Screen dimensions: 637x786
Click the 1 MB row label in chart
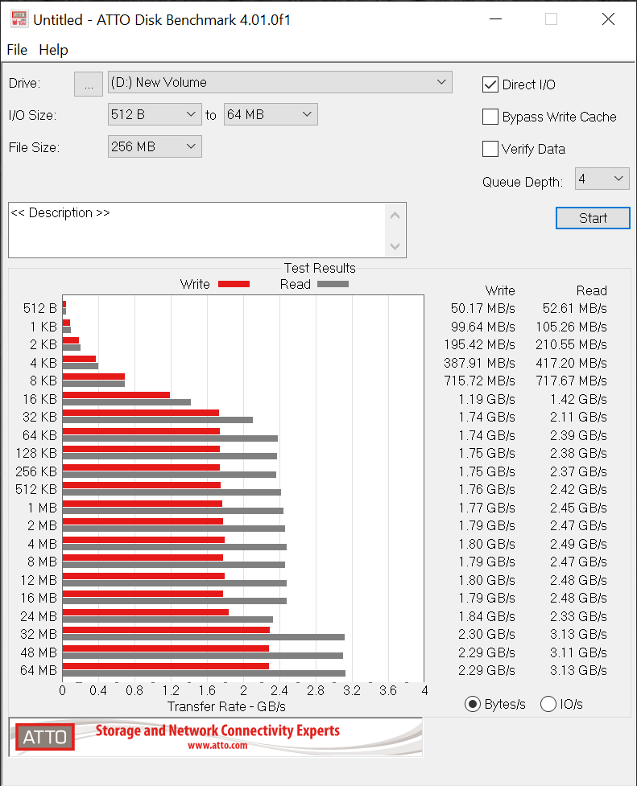click(x=42, y=508)
